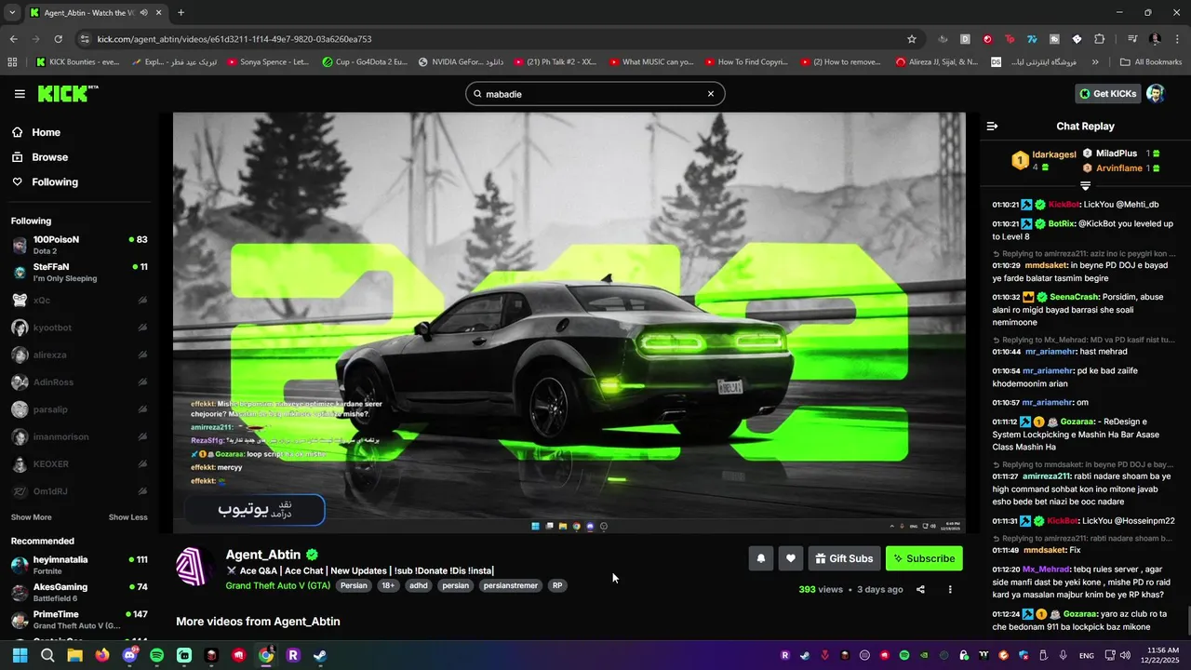This screenshot has height=670, width=1191.
Task: Click the Gift Subs button
Action: pos(844,558)
